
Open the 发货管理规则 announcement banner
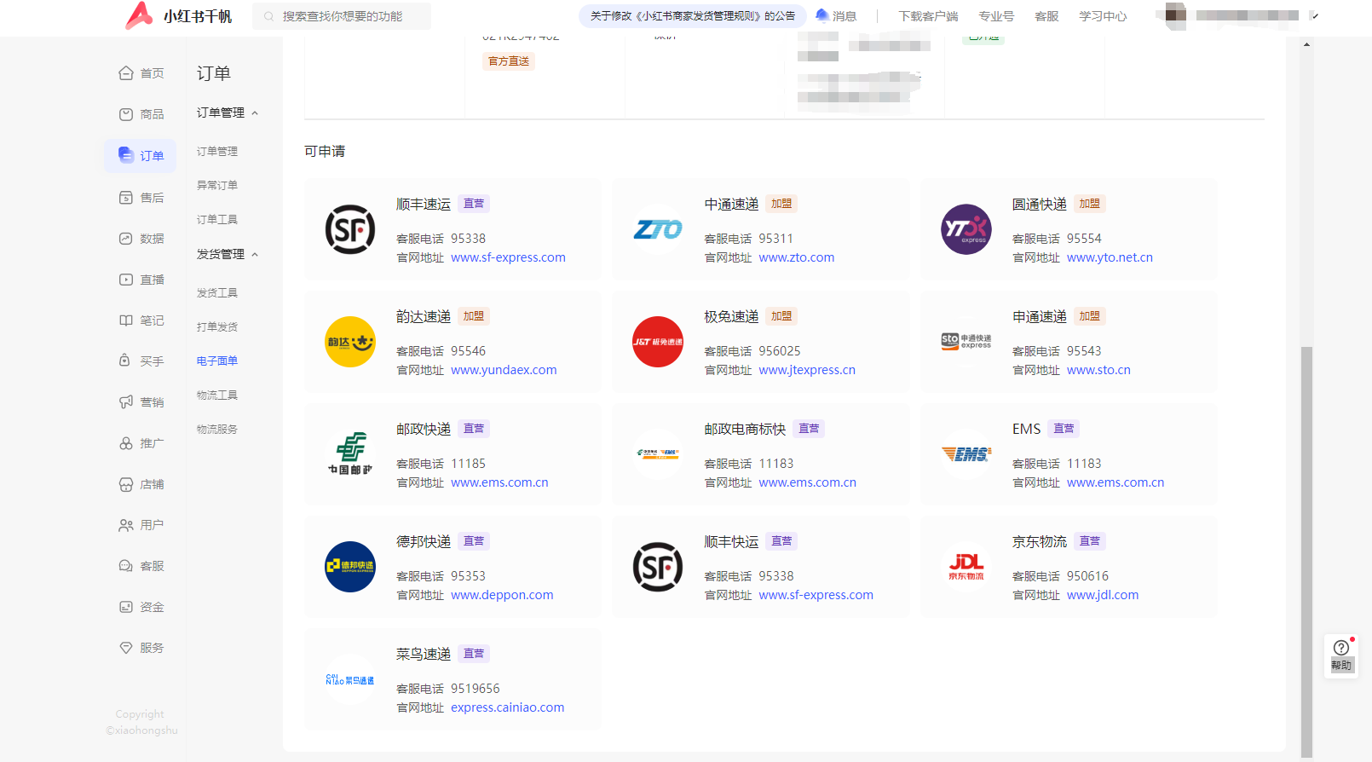(692, 16)
